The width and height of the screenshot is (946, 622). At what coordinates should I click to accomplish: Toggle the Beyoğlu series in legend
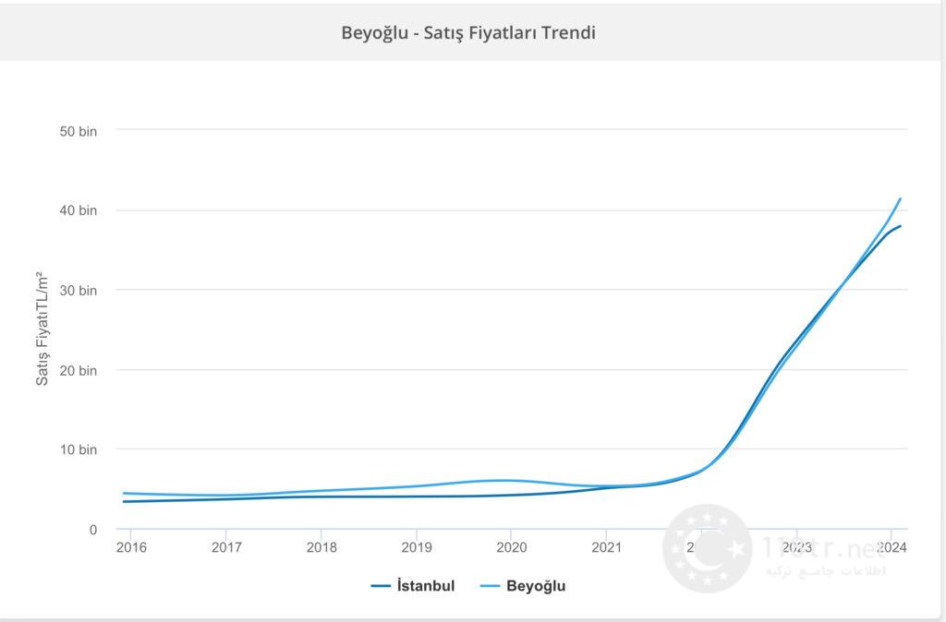pos(536,586)
